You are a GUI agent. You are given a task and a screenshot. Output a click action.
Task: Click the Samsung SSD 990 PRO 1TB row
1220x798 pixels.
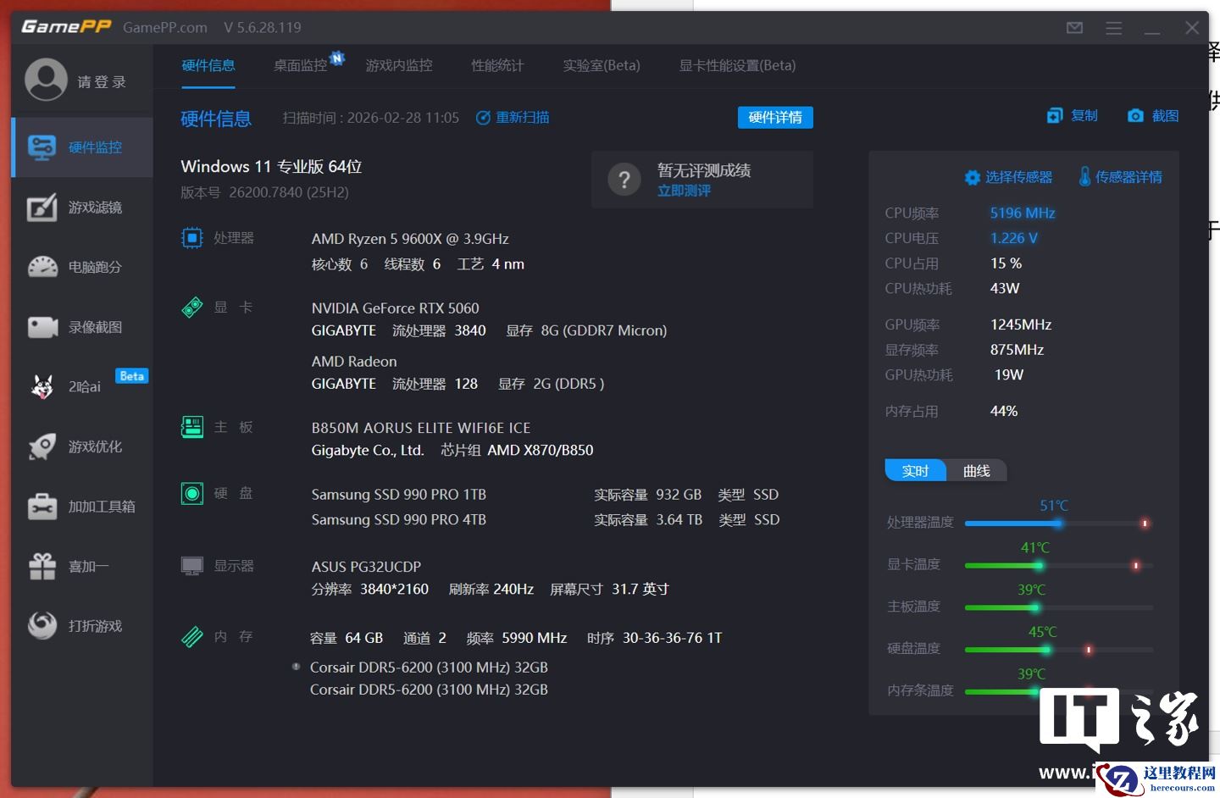[546, 495]
